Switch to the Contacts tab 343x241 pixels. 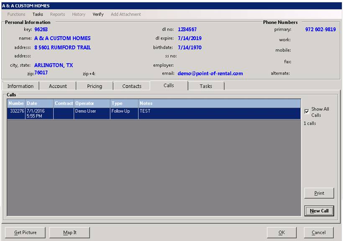[x=132, y=86]
